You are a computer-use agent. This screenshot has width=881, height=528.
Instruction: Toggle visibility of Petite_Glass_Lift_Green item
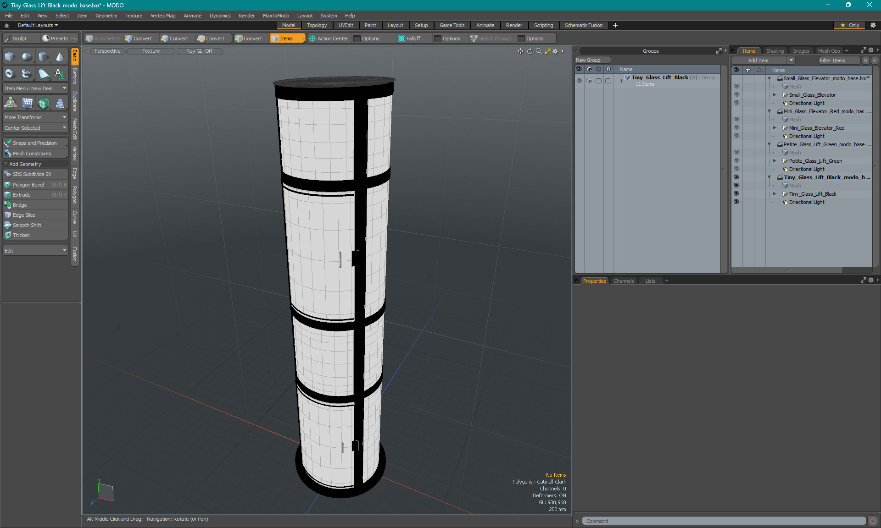736,160
